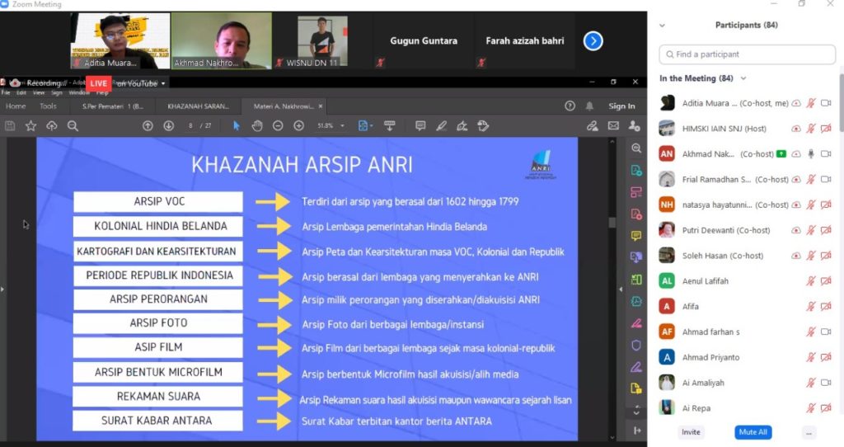Screen dimensions: 844x447
Task: Click the zoom out minus icon
Action: (x=278, y=126)
